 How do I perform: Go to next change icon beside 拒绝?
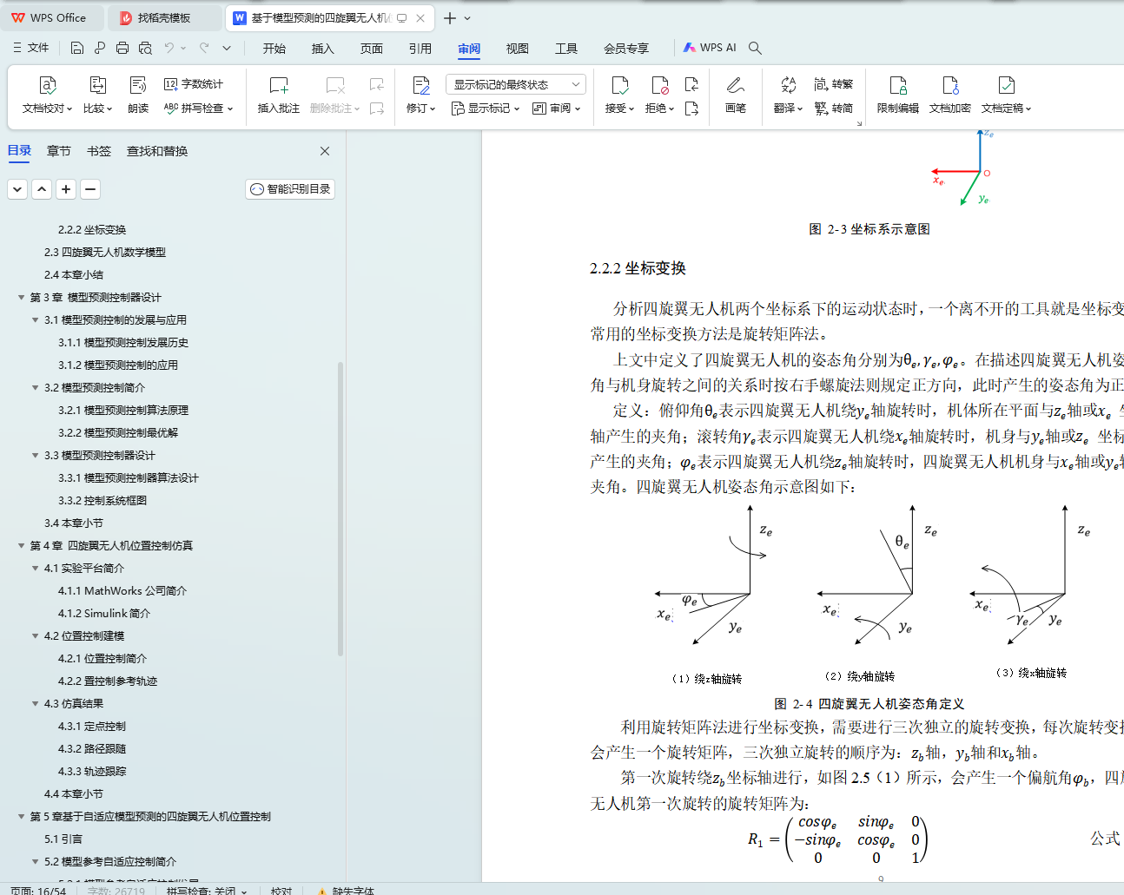pyautogui.click(x=691, y=109)
